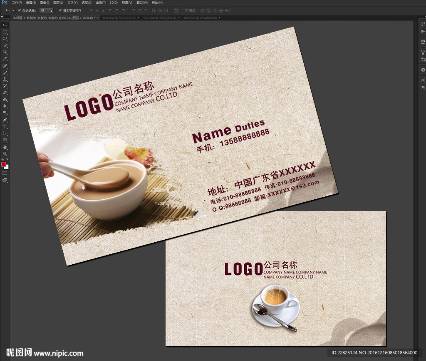Select the Clone Stamp tool
This screenshot has height=361, width=426.
5,79
